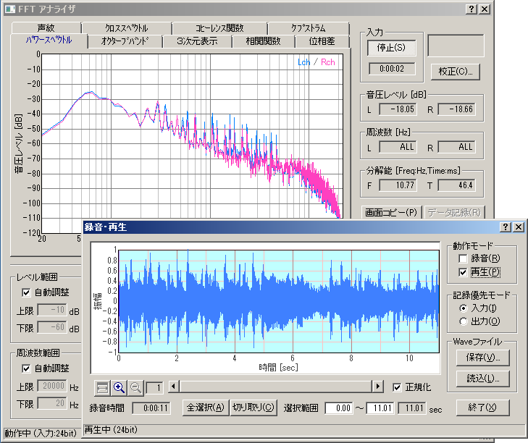
Task: Select the パワースペクトル tab
Action: 49,40
